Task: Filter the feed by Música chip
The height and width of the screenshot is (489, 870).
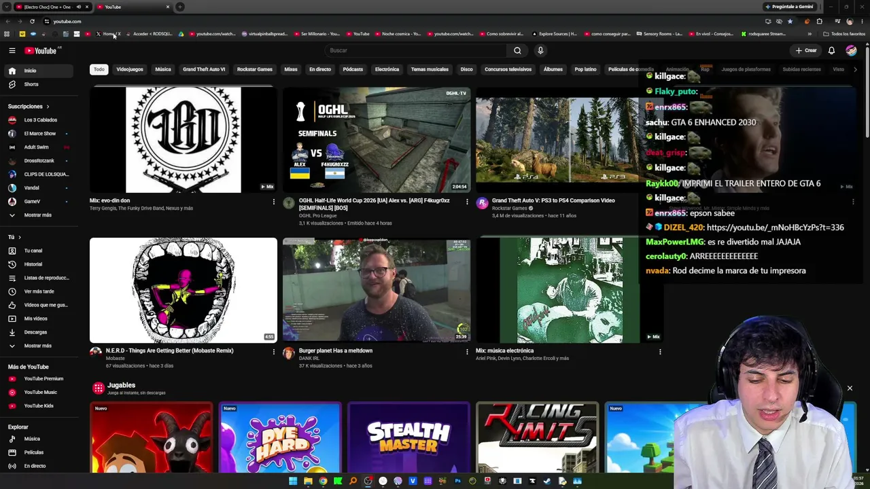Action: tap(163, 69)
